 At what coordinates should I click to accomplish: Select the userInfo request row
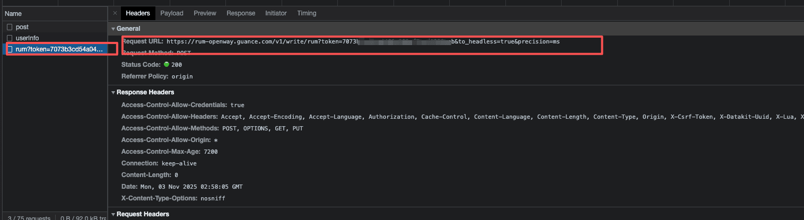[x=27, y=38]
